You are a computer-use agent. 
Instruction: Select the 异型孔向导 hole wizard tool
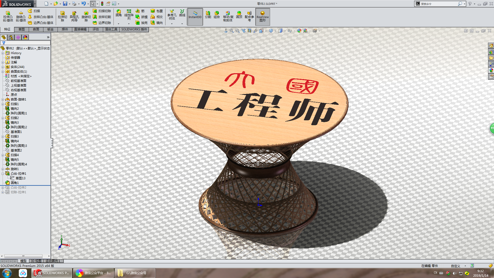(74, 16)
